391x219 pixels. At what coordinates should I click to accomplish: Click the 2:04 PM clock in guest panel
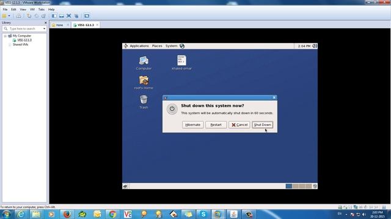click(x=304, y=46)
